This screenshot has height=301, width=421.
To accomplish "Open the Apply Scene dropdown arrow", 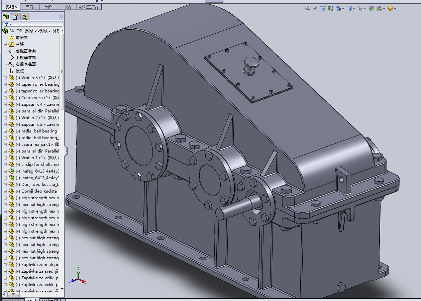I will [x=384, y=9].
